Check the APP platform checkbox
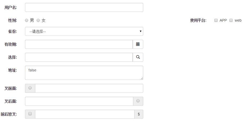Image resolution: width=246 pixels, height=121 pixels. 216,20
